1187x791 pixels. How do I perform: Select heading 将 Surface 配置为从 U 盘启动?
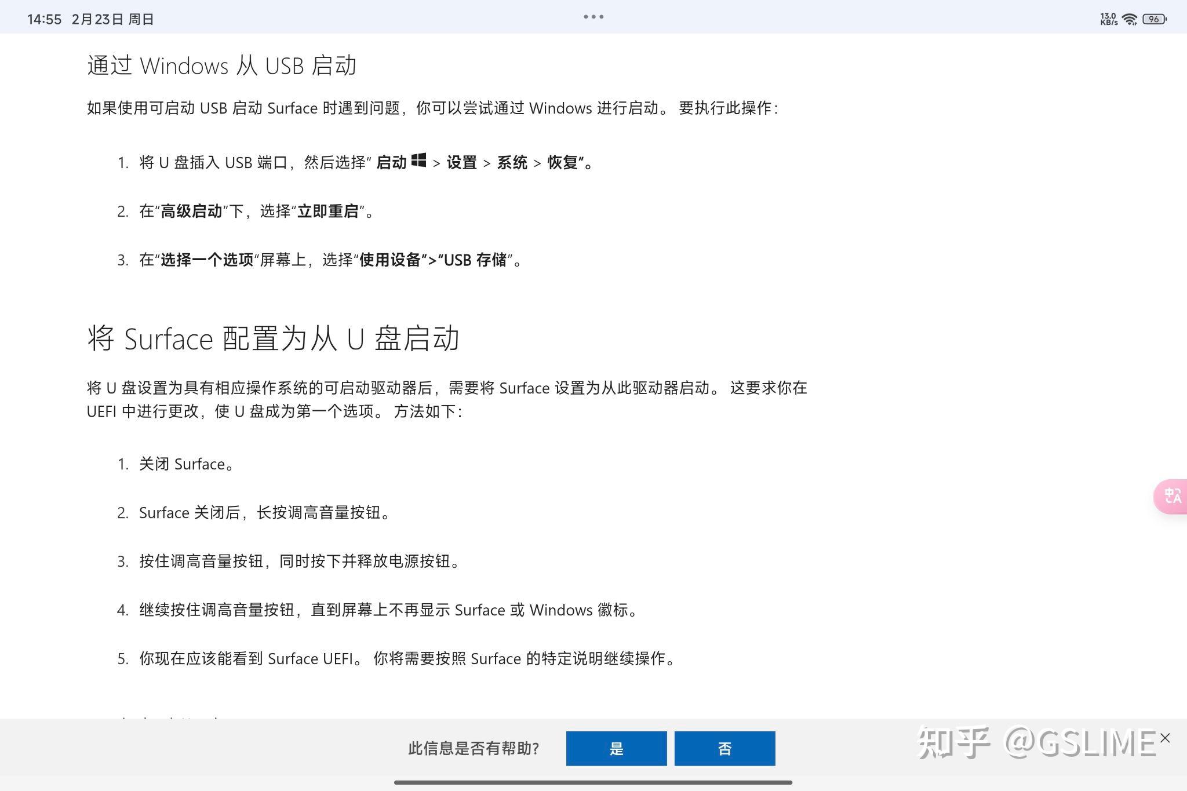(273, 338)
